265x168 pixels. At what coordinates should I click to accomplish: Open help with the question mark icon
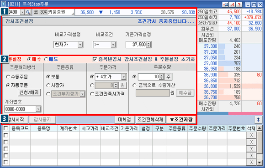coord(239,5)
